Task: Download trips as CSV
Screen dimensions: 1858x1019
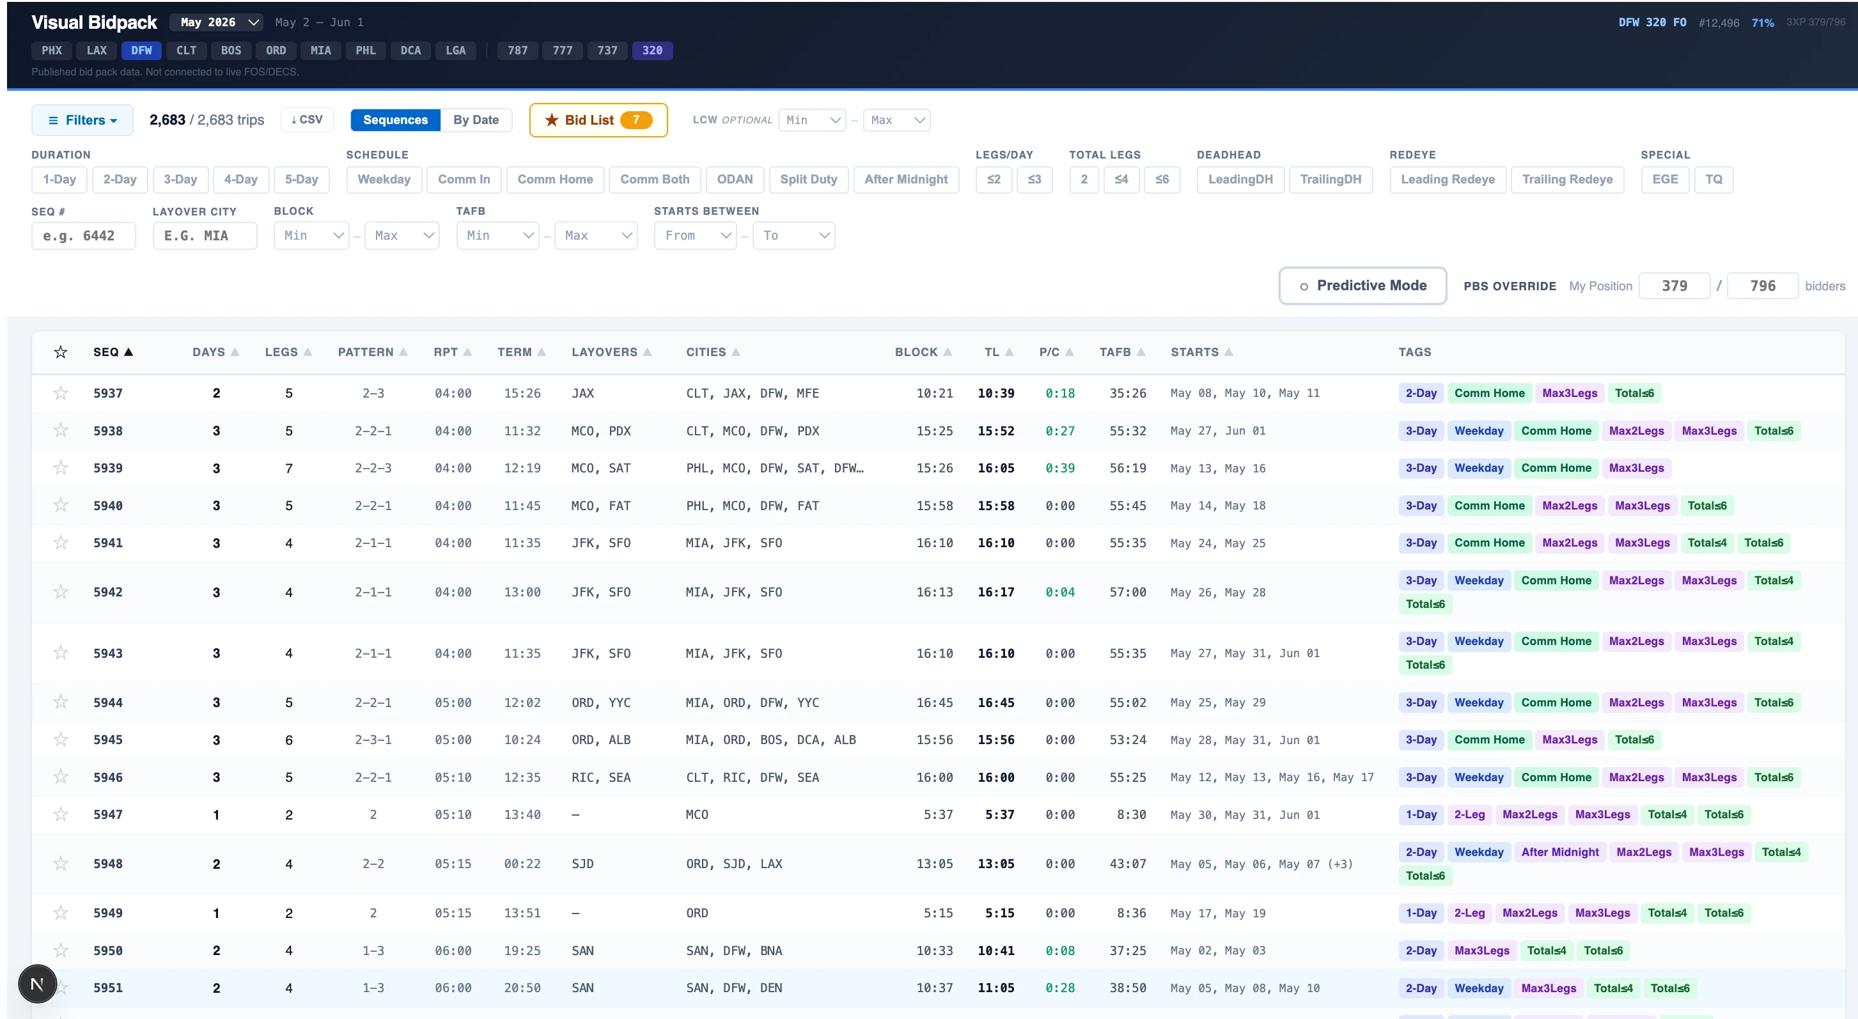Action: tap(308, 120)
